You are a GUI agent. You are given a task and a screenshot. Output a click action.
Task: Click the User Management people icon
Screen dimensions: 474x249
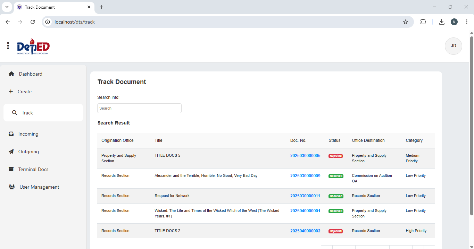tap(12, 187)
